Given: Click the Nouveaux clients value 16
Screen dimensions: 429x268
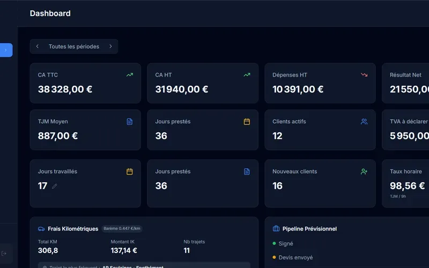Looking at the screenshot, I should [277, 186].
